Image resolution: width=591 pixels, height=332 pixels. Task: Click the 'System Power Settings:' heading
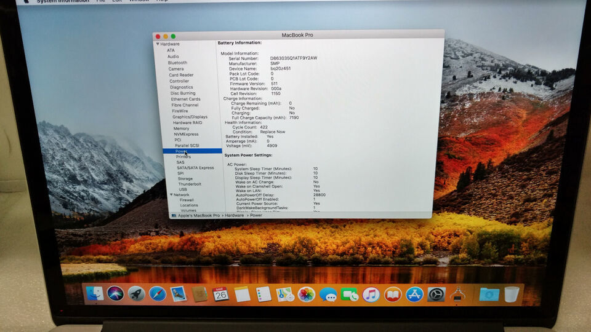(x=248, y=155)
